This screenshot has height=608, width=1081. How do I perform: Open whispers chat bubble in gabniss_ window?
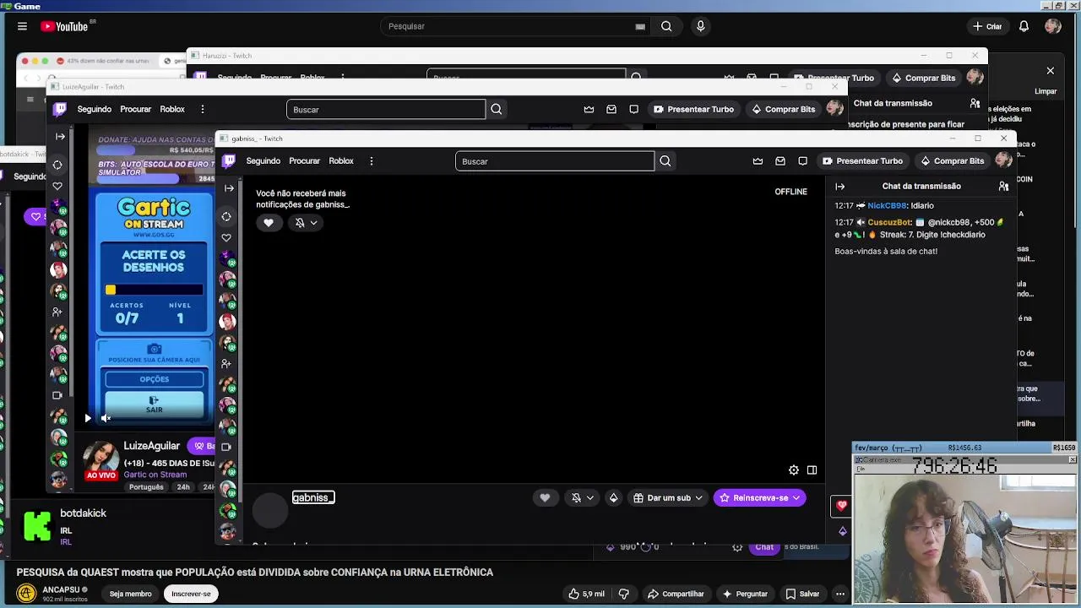pos(802,161)
